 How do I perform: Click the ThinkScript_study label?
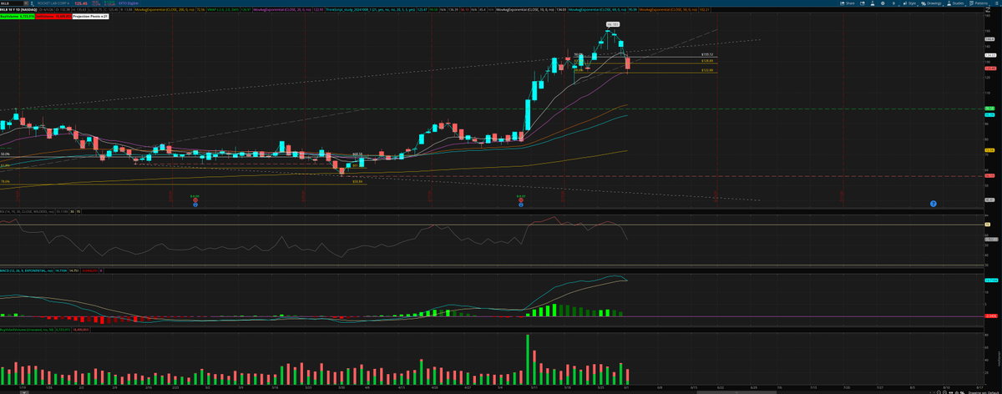point(371,10)
